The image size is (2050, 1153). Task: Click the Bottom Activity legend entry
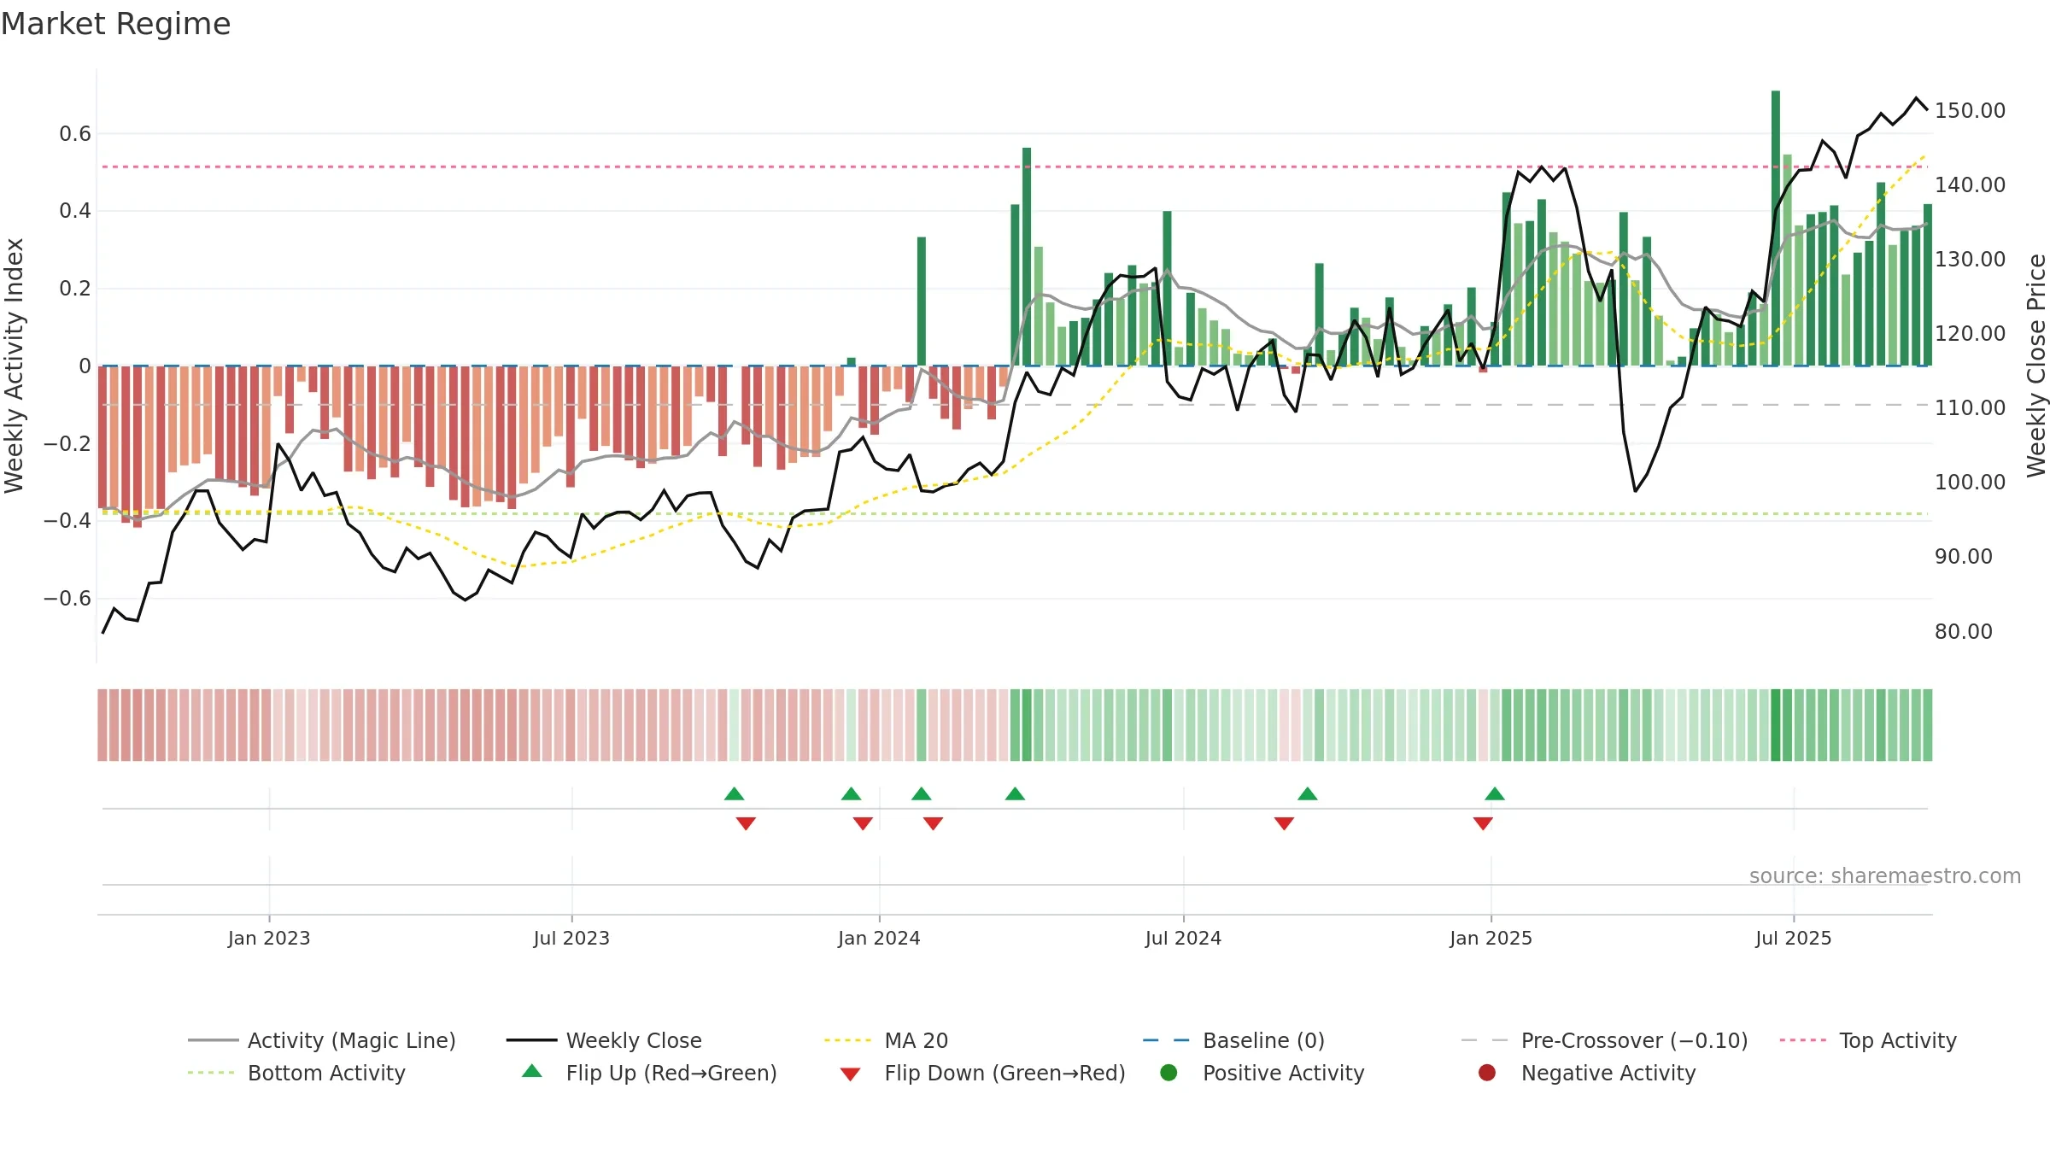pyautogui.click(x=296, y=1073)
